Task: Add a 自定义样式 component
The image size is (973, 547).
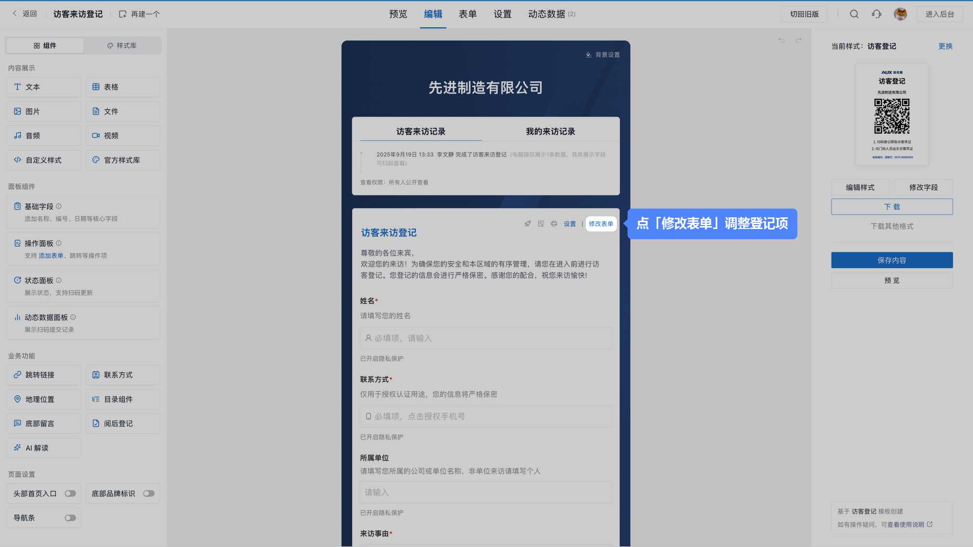Action: click(x=44, y=160)
